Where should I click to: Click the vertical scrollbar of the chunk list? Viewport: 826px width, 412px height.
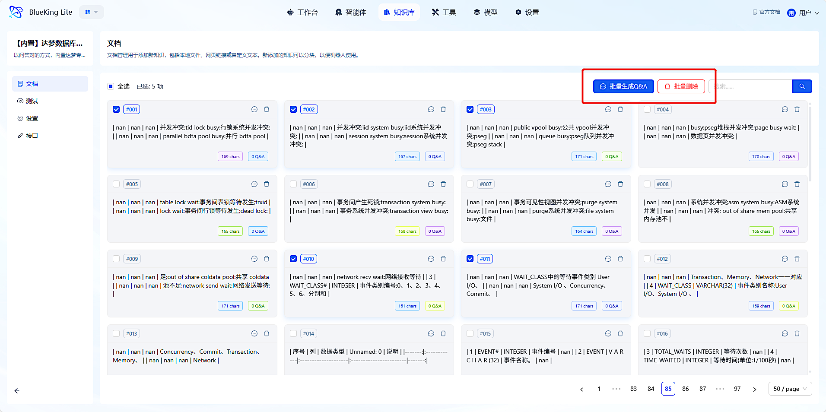(810, 143)
